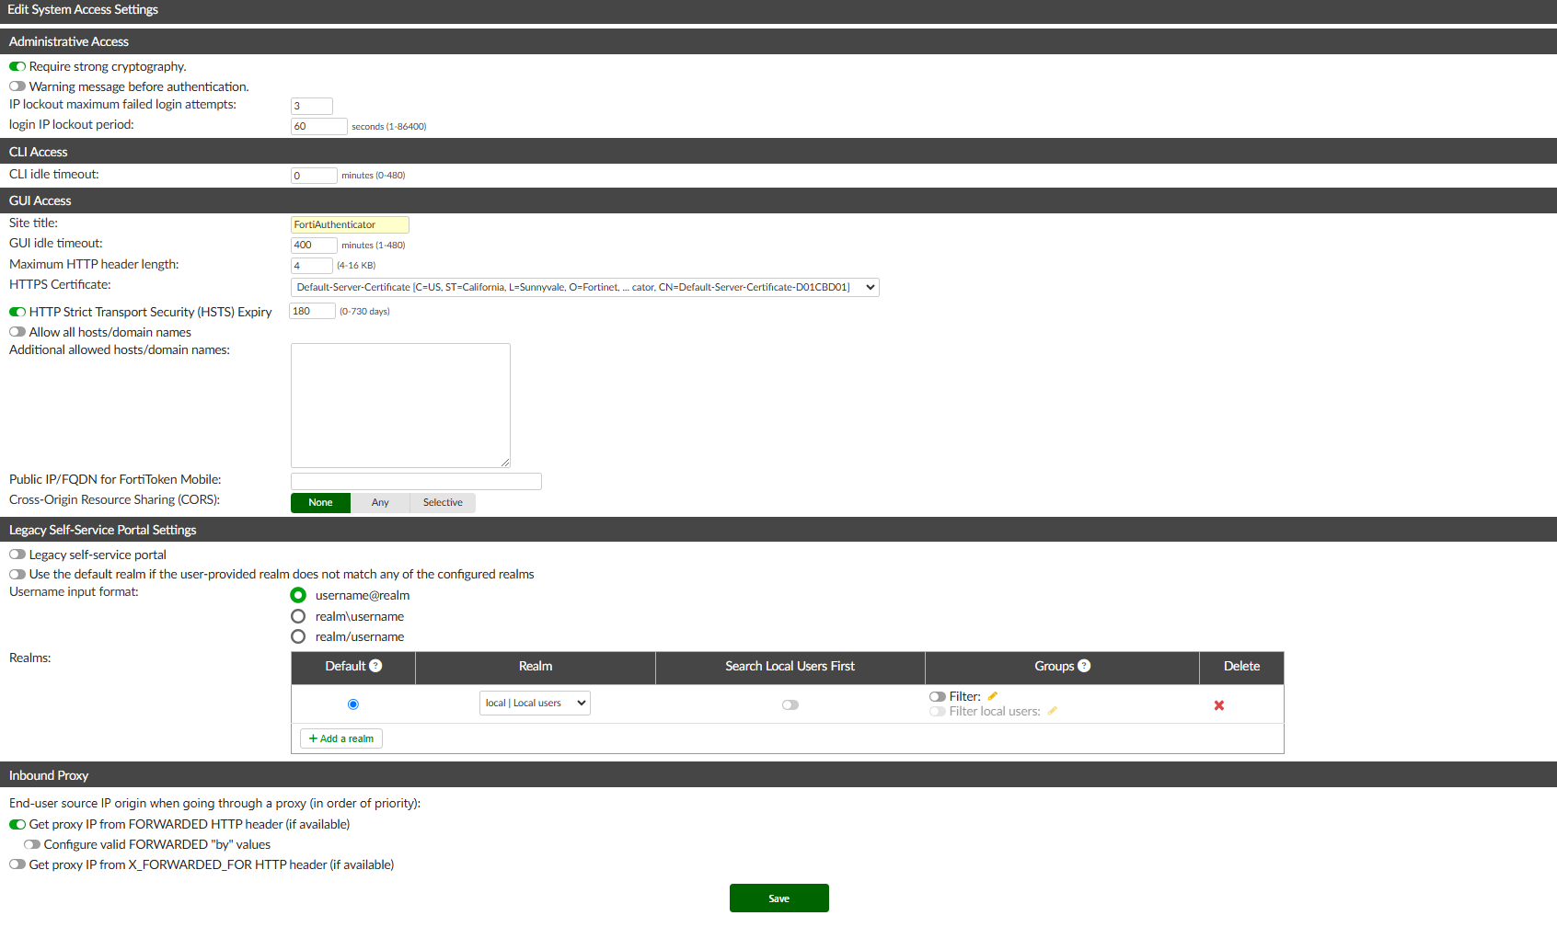Set CORS to Any
Image resolution: width=1557 pixels, height=927 pixels.
point(380,502)
